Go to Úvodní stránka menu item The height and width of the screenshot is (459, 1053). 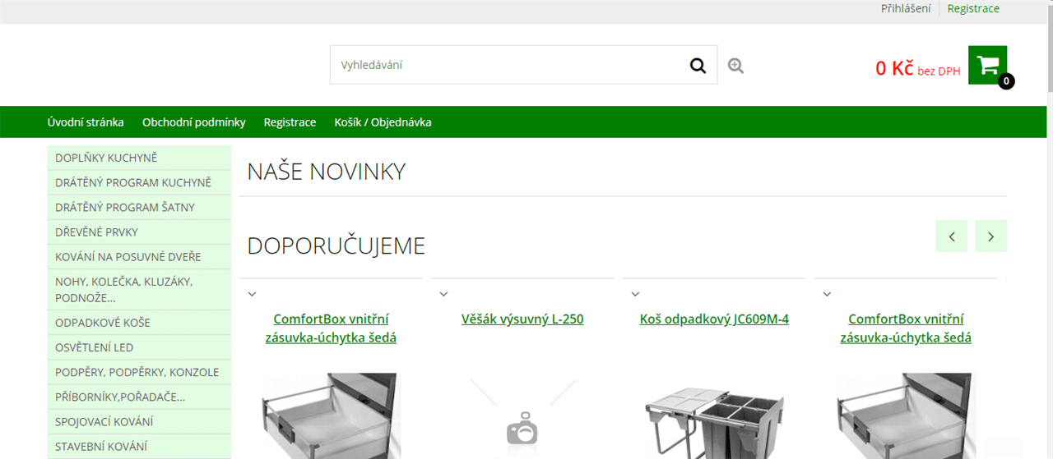[x=86, y=122]
